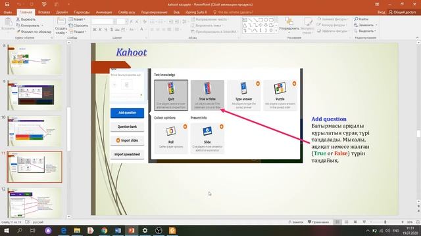Select slide 9 thumbnail

click(35, 95)
